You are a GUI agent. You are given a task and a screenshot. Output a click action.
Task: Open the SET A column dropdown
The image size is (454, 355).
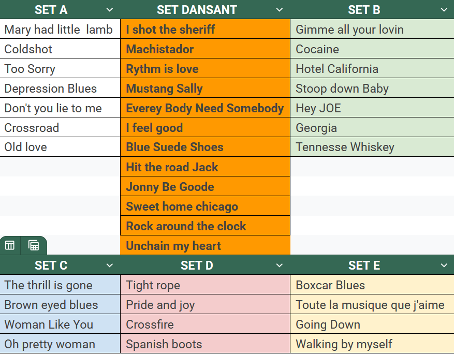[109, 10]
